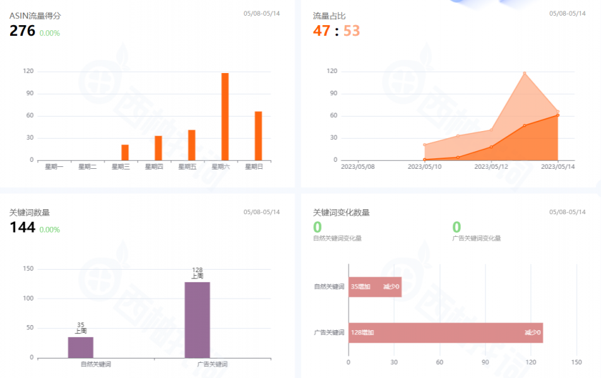Click the 星期一 axis label
This screenshot has width=601, height=378.
[54, 167]
